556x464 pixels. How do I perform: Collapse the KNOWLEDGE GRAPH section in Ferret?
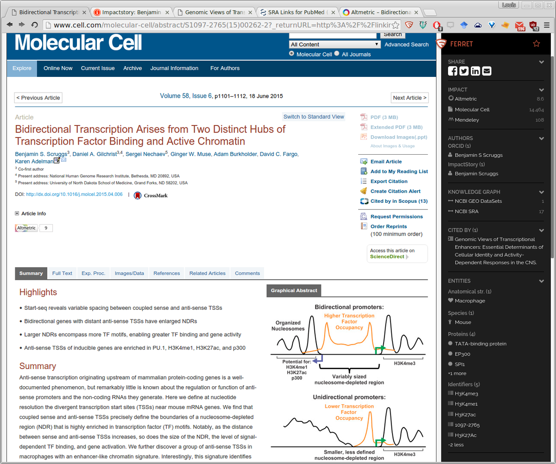click(541, 192)
